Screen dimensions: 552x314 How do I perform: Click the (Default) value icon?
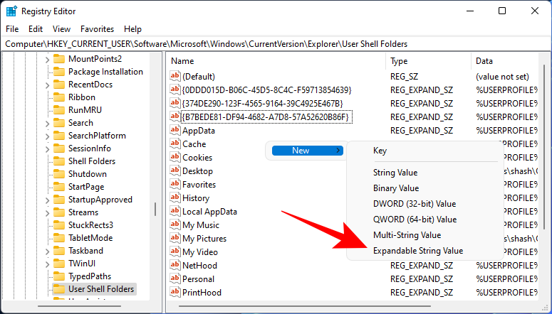(x=175, y=77)
